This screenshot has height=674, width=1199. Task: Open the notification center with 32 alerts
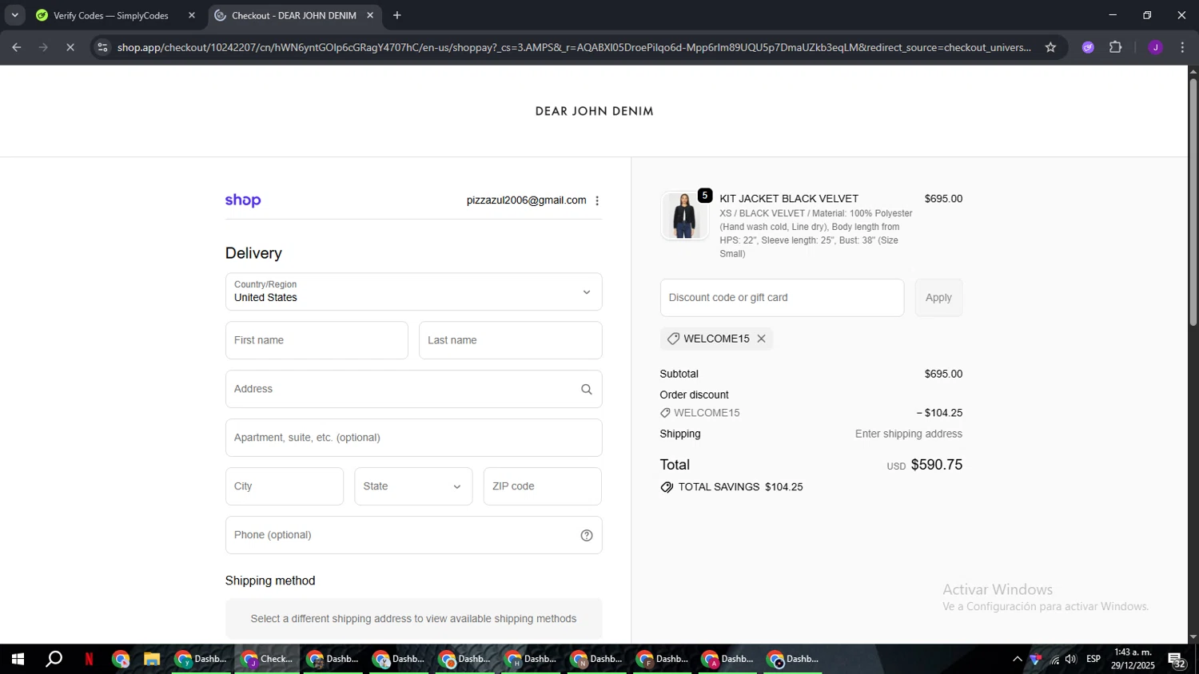1177,660
